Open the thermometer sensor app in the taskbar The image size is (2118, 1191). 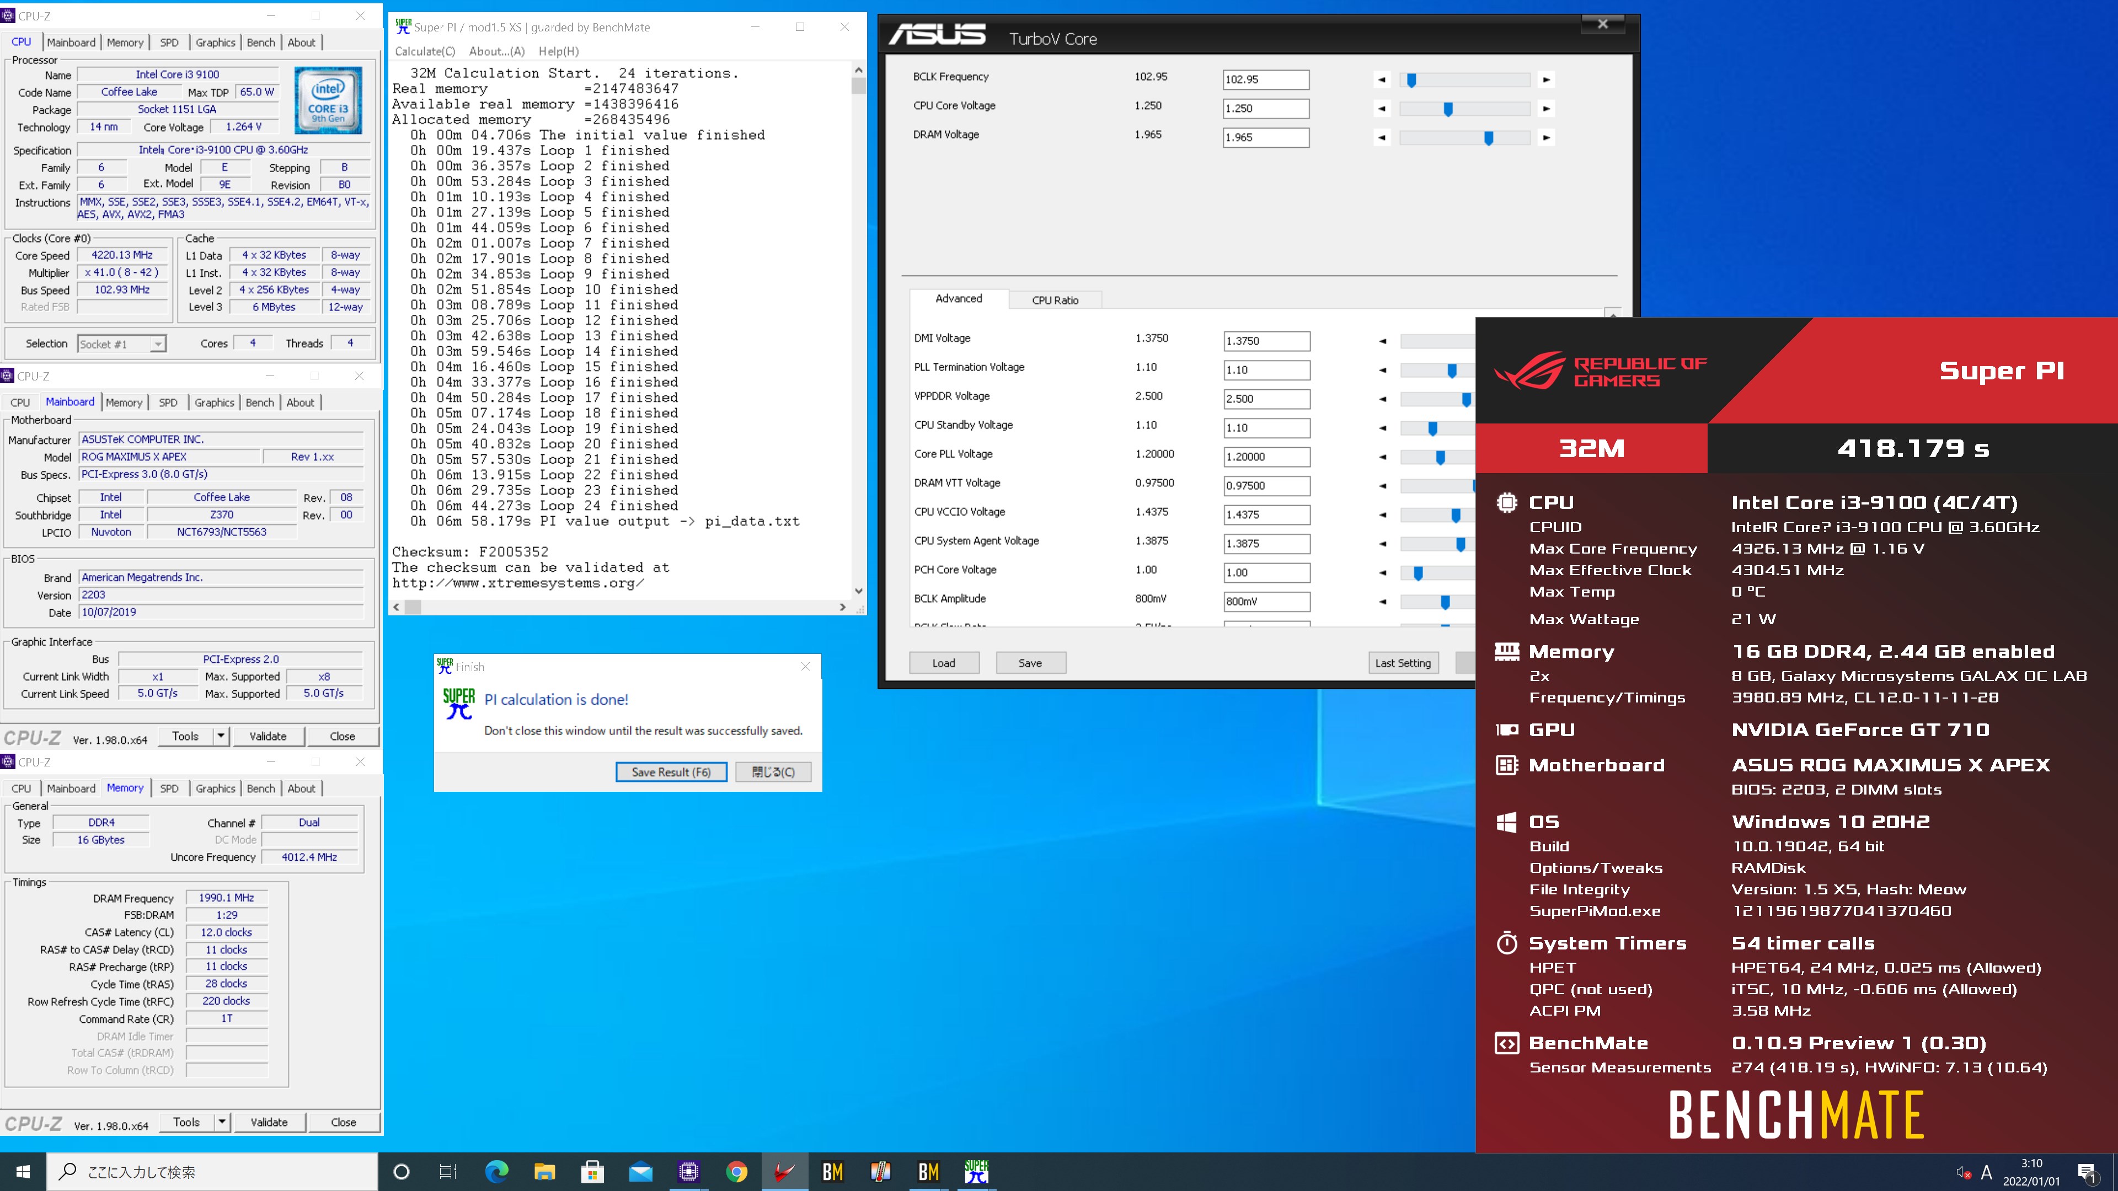[x=881, y=1171]
